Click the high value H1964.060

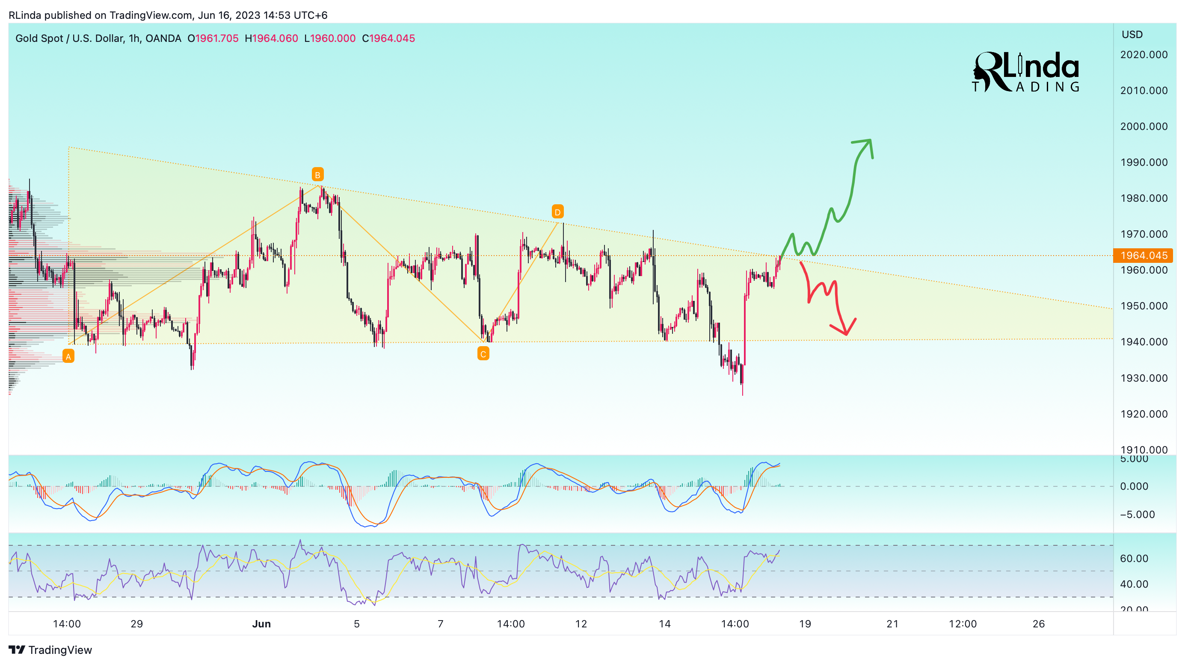[271, 38]
